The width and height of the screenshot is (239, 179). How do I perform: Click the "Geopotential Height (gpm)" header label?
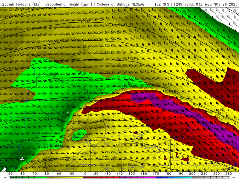69,4
